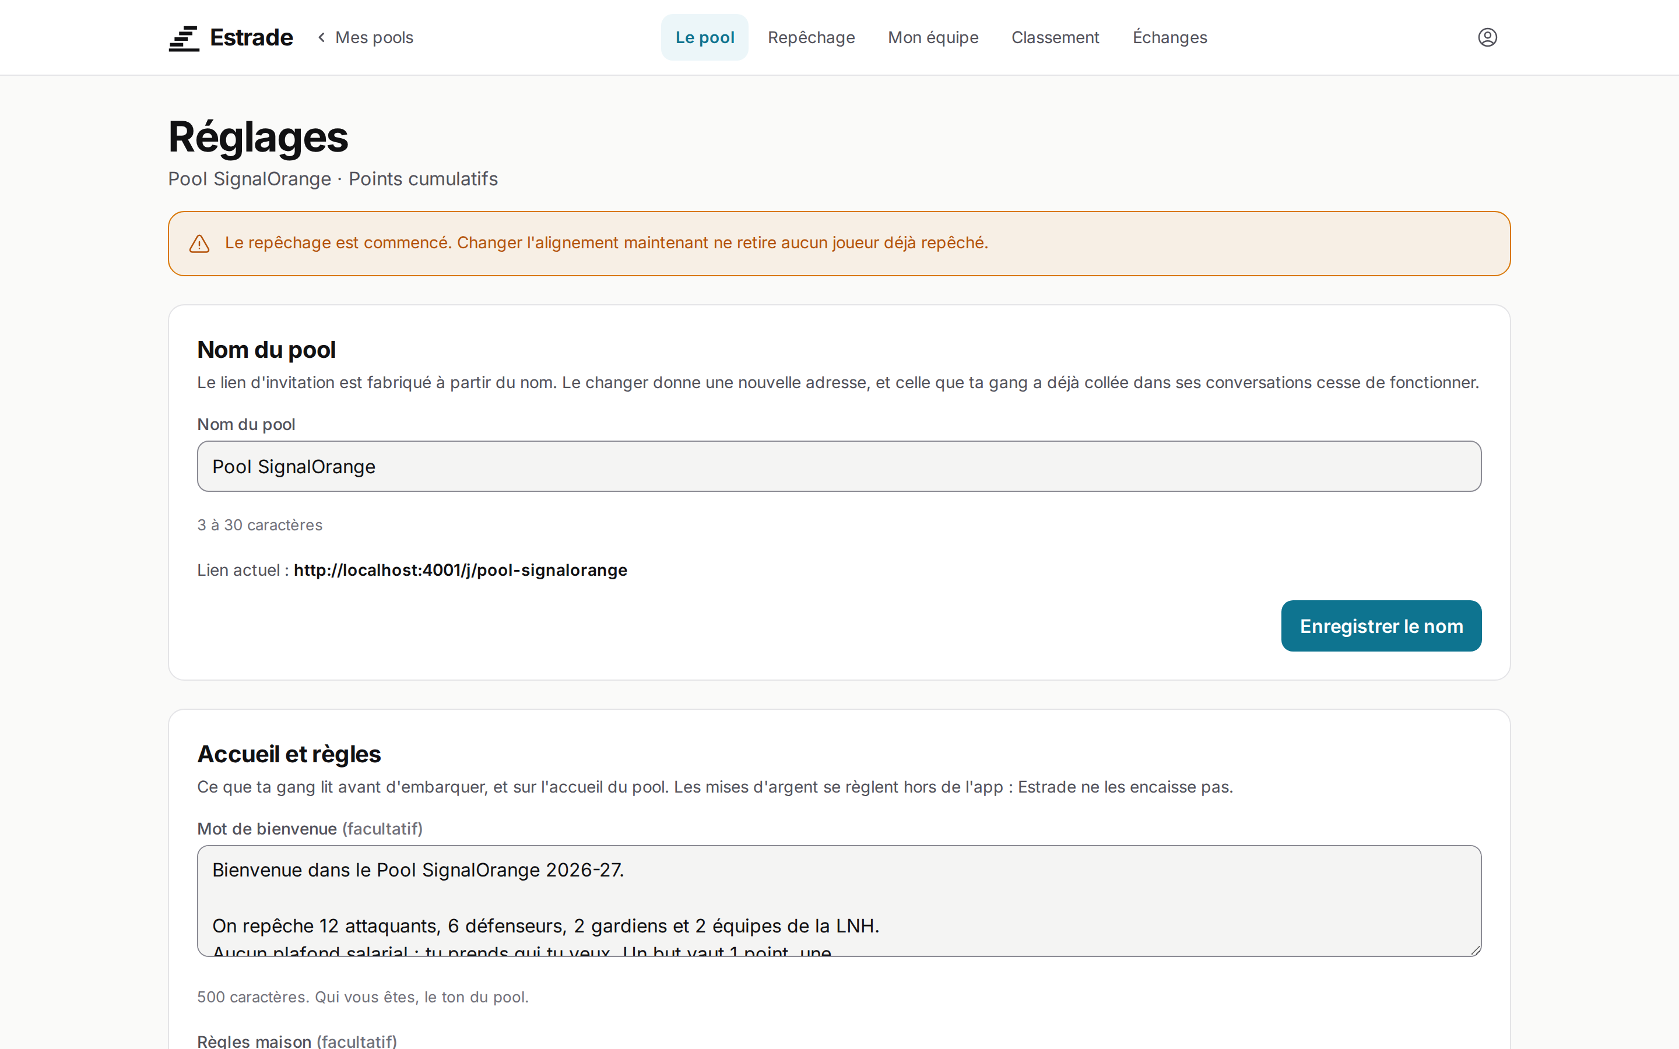The width and height of the screenshot is (1679, 1049).
Task: Click the Mot de bienvenue label
Action: (310, 829)
